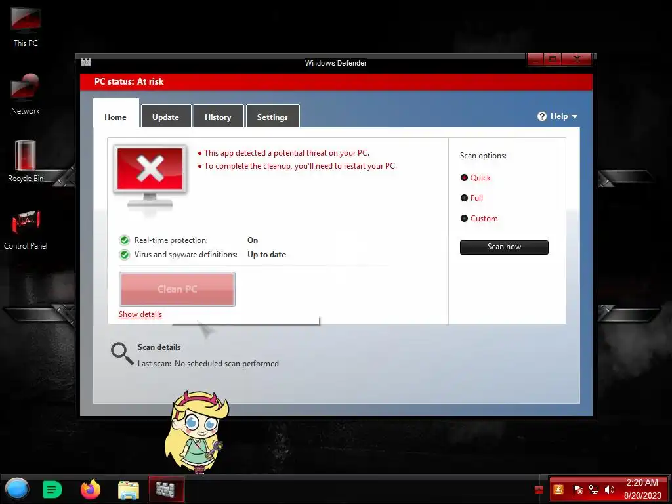Open the This PC desktop icon
The image size is (672, 504).
[x=26, y=26]
